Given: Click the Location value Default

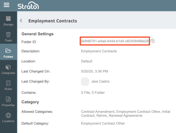Looking at the screenshot, I should pyautogui.click(x=87, y=61).
